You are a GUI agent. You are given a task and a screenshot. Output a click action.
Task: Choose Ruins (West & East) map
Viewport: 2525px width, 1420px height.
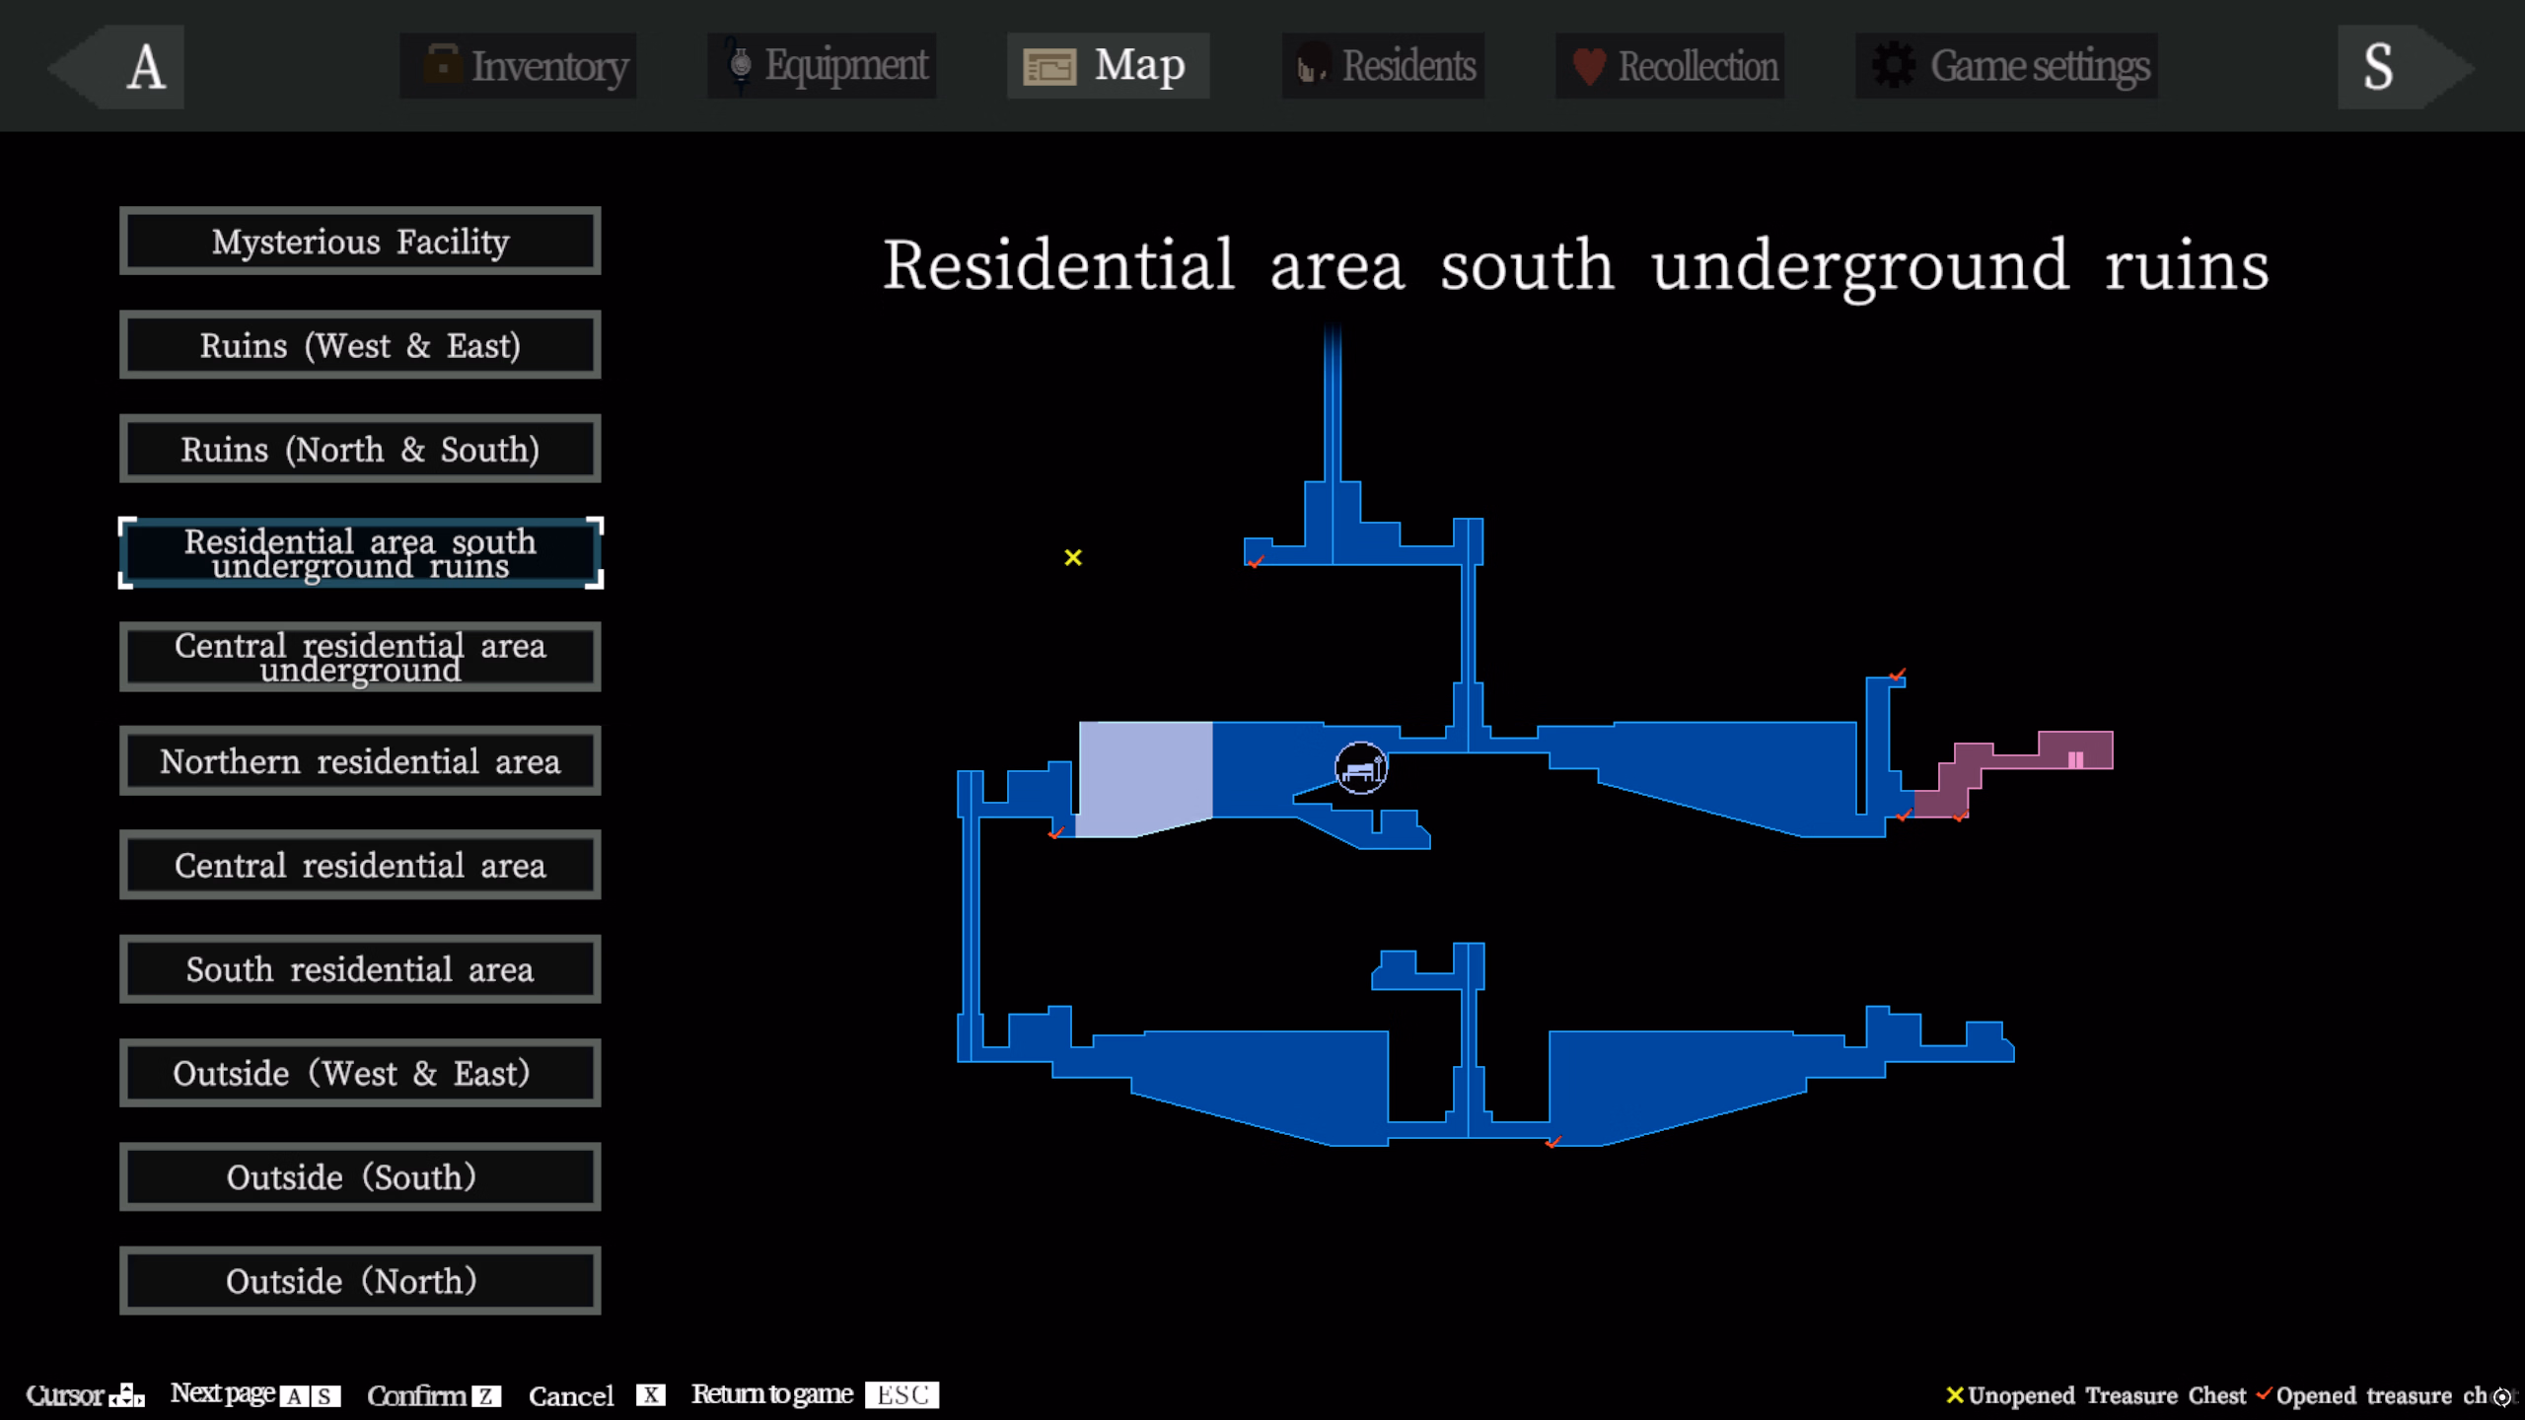click(360, 345)
